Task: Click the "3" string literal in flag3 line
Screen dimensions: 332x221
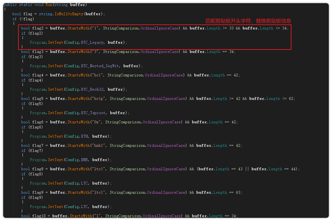Action: click(x=95, y=52)
